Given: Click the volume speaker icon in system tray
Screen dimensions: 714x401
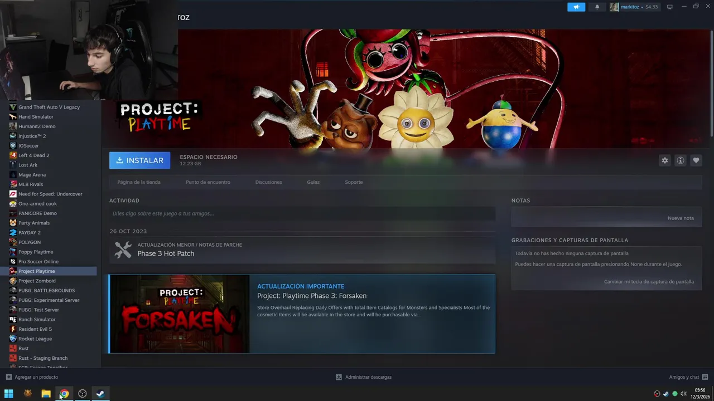Looking at the screenshot, I should tap(683, 394).
